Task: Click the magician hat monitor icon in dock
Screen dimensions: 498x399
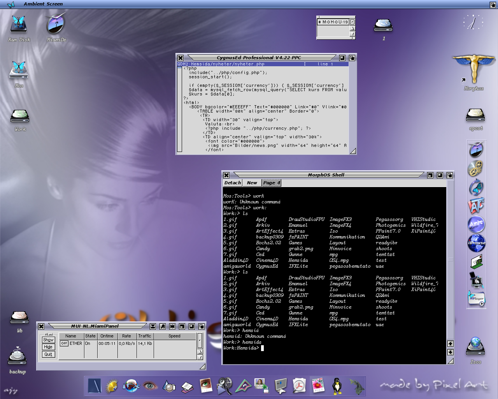Action: 476,280
